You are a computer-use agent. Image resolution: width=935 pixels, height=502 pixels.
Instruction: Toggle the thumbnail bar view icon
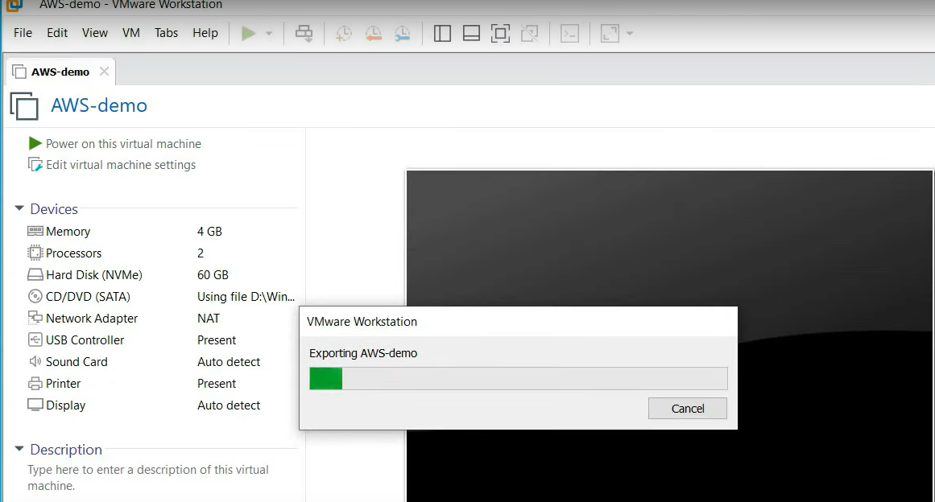pyautogui.click(x=471, y=33)
